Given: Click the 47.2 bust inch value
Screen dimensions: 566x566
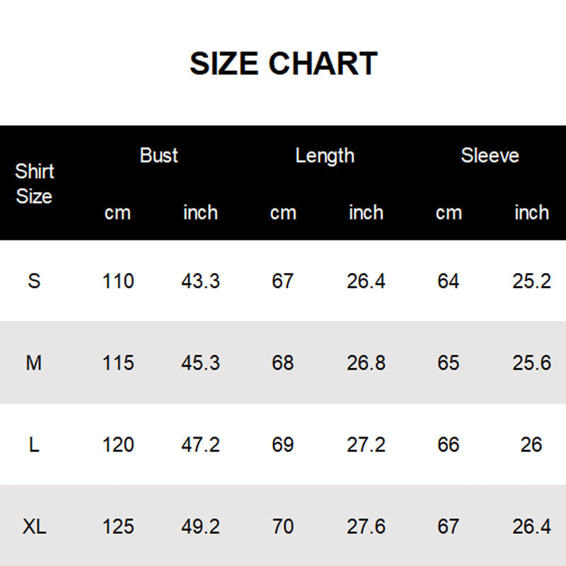Looking at the screenshot, I should point(200,445).
